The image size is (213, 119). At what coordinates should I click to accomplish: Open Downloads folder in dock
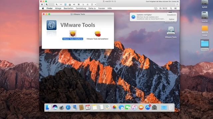click(164, 107)
